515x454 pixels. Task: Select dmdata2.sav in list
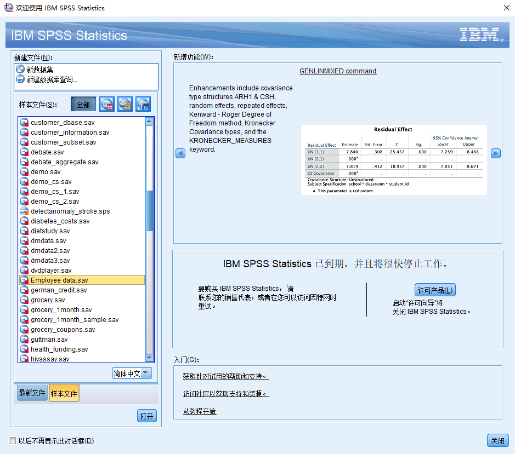click(82, 250)
